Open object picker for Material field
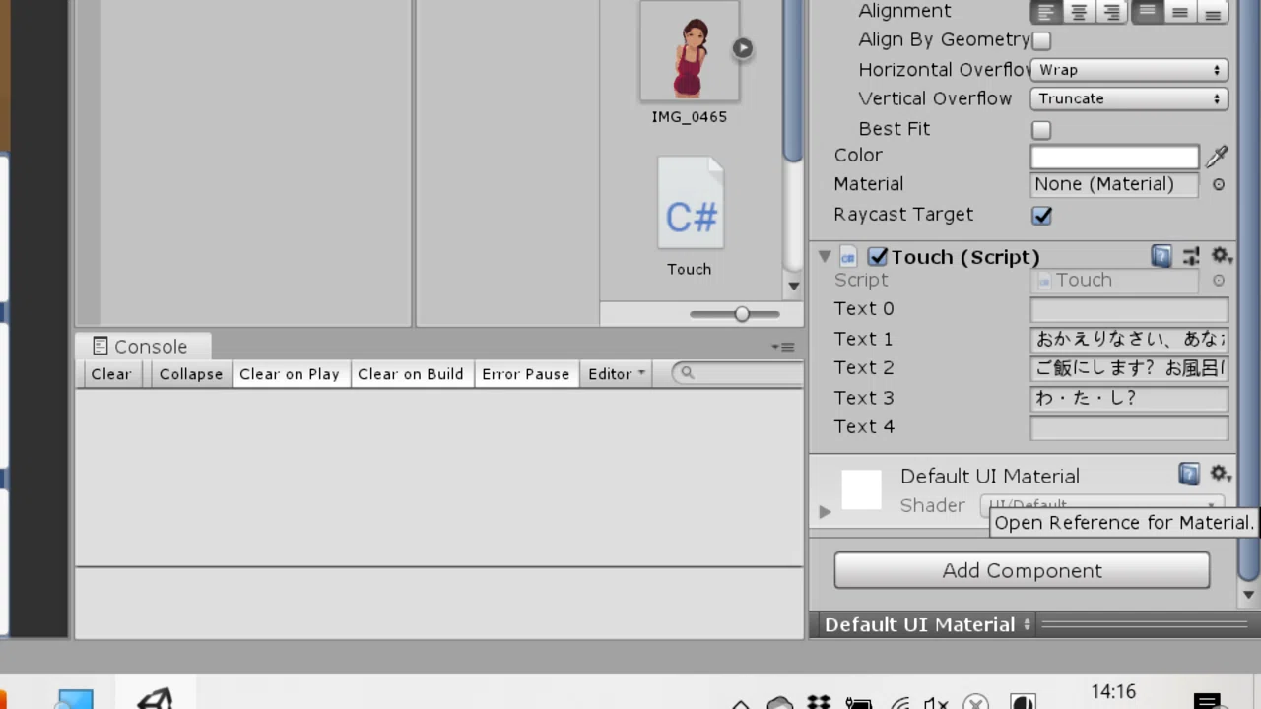The image size is (1261, 709). coord(1219,184)
